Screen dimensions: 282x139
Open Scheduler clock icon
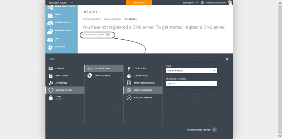pyautogui.click(x=50, y=48)
